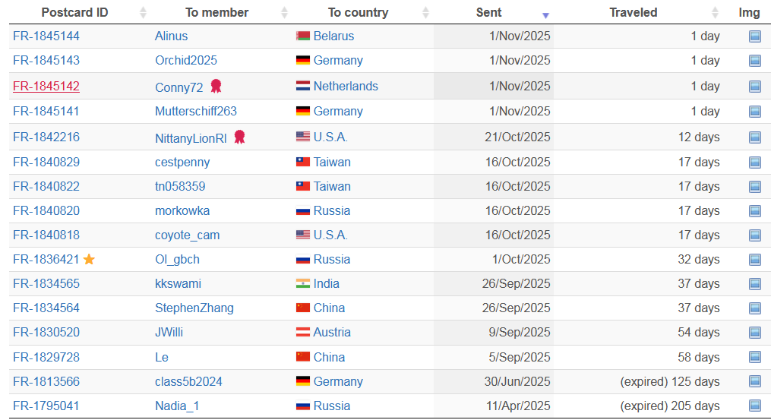
Task: Sort by To country column header
Action: point(358,12)
